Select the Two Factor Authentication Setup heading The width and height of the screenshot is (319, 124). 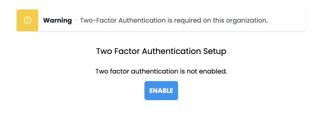coord(161,51)
